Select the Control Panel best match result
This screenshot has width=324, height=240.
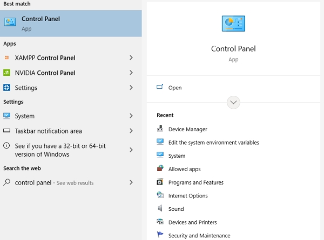(x=71, y=24)
